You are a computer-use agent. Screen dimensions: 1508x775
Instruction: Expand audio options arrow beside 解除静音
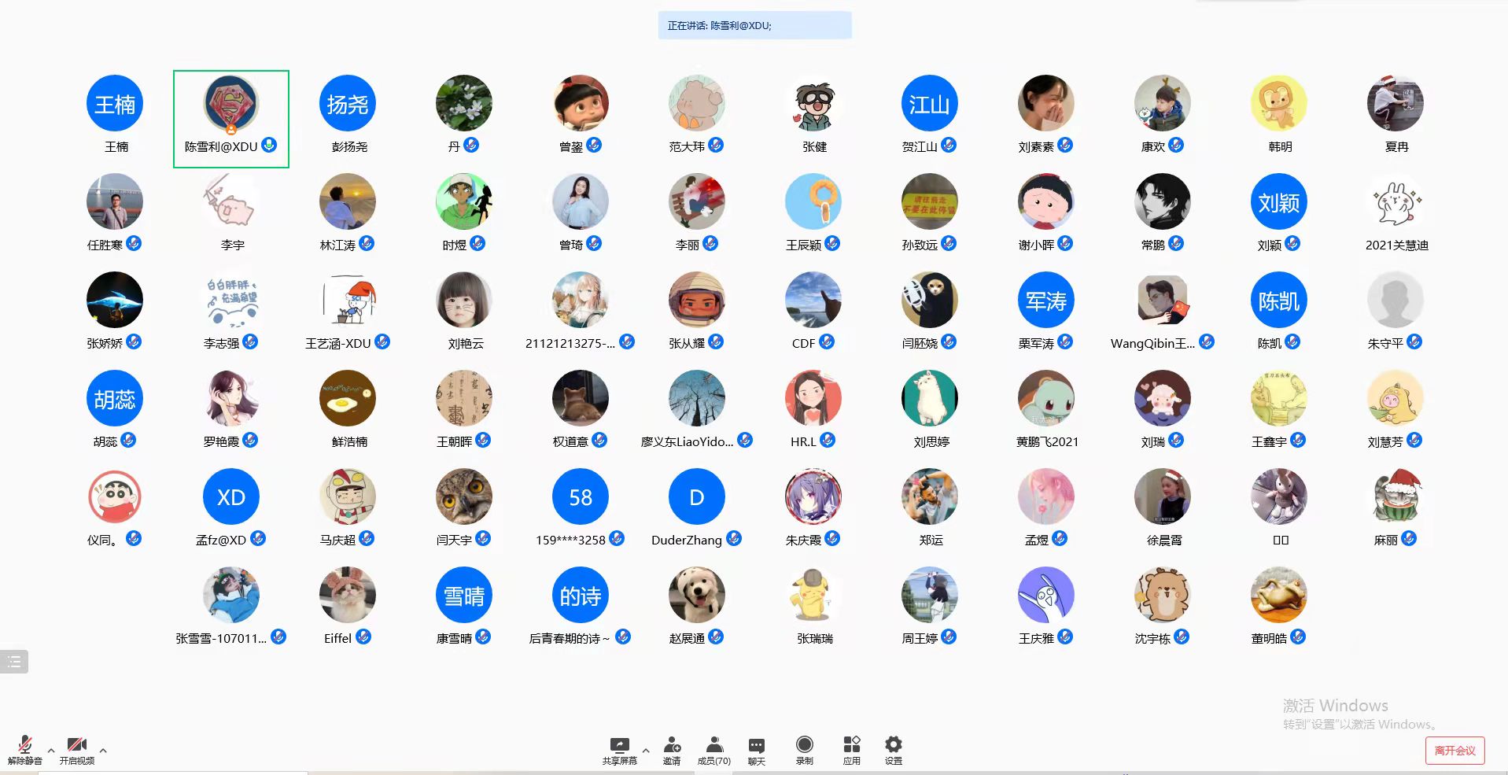click(x=51, y=751)
